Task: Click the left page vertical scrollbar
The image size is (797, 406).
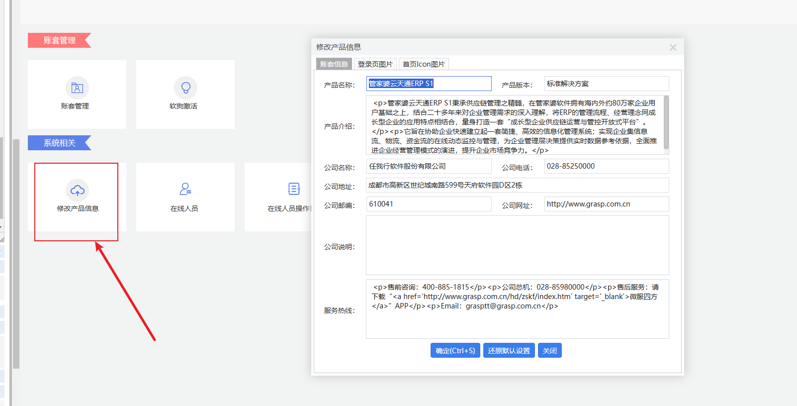Action: tap(16, 254)
